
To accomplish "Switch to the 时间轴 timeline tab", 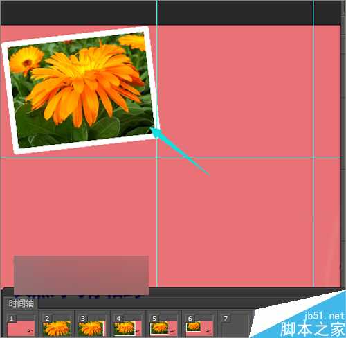I will click(x=21, y=303).
